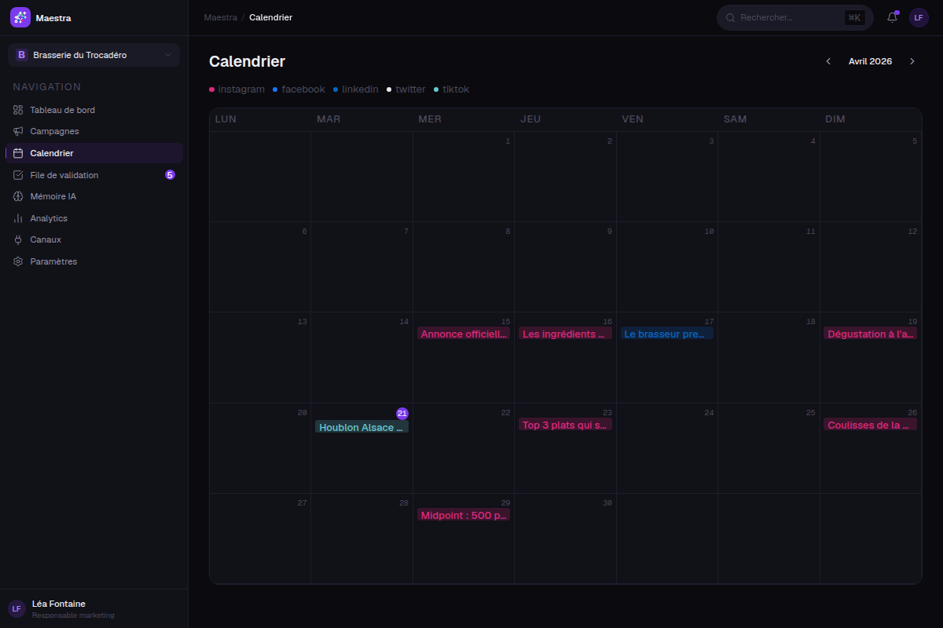Screen dimensions: 943x628
Task: Select today's date 21 badge
Action: 402,413
